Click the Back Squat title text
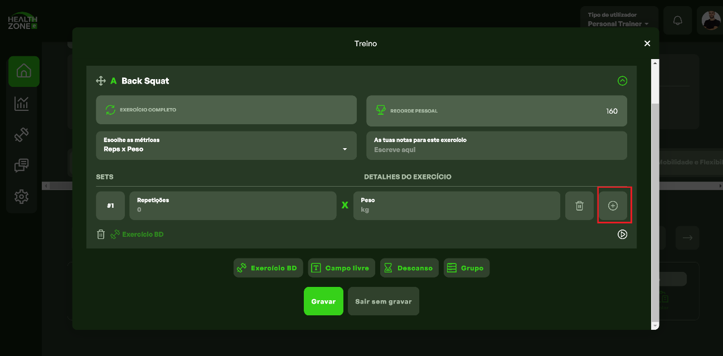Image resolution: width=723 pixels, height=356 pixels. (145, 81)
